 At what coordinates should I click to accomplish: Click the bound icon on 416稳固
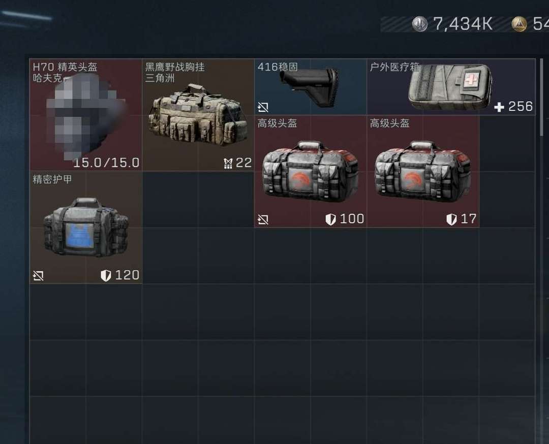click(263, 107)
